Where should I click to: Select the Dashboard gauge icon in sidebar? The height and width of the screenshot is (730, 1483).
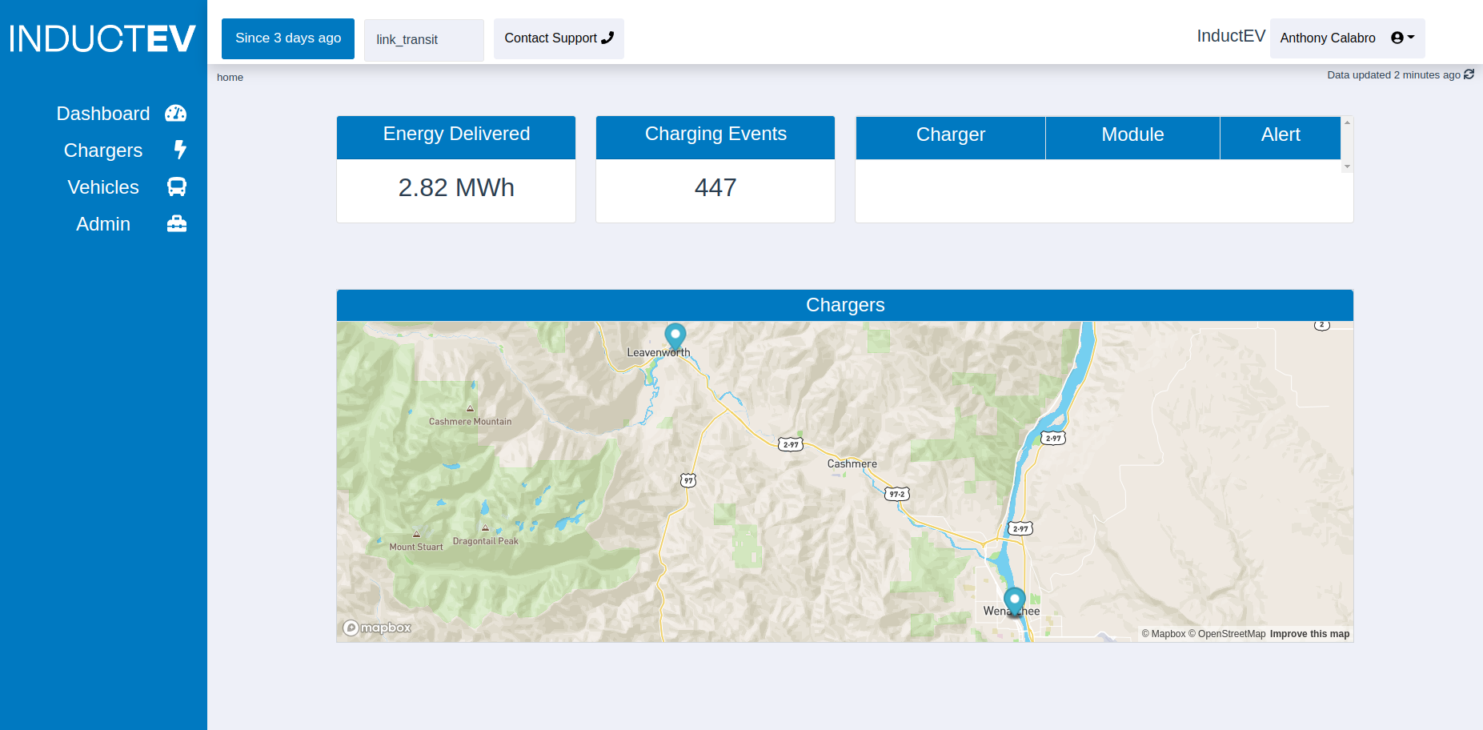point(175,113)
